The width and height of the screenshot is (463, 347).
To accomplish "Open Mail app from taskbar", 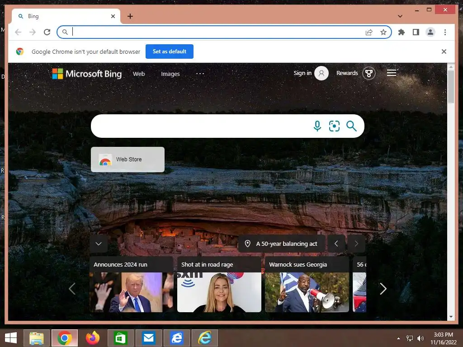I will [x=148, y=338].
